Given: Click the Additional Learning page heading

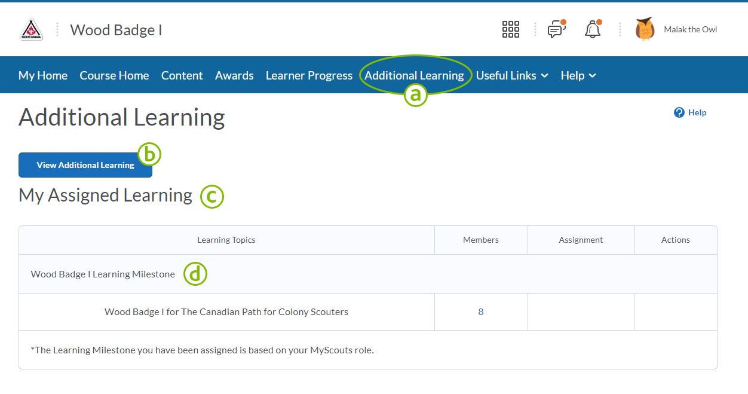Looking at the screenshot, I should pyautogui.click(x=122, y=117).
